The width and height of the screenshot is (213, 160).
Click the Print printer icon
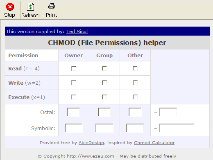click(52, 7)
